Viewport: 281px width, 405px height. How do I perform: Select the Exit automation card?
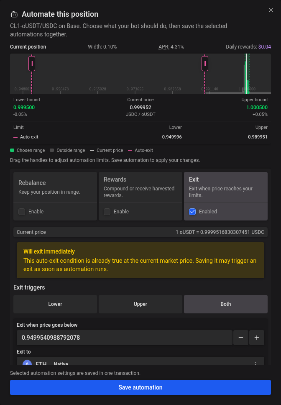tap(226, 196)
